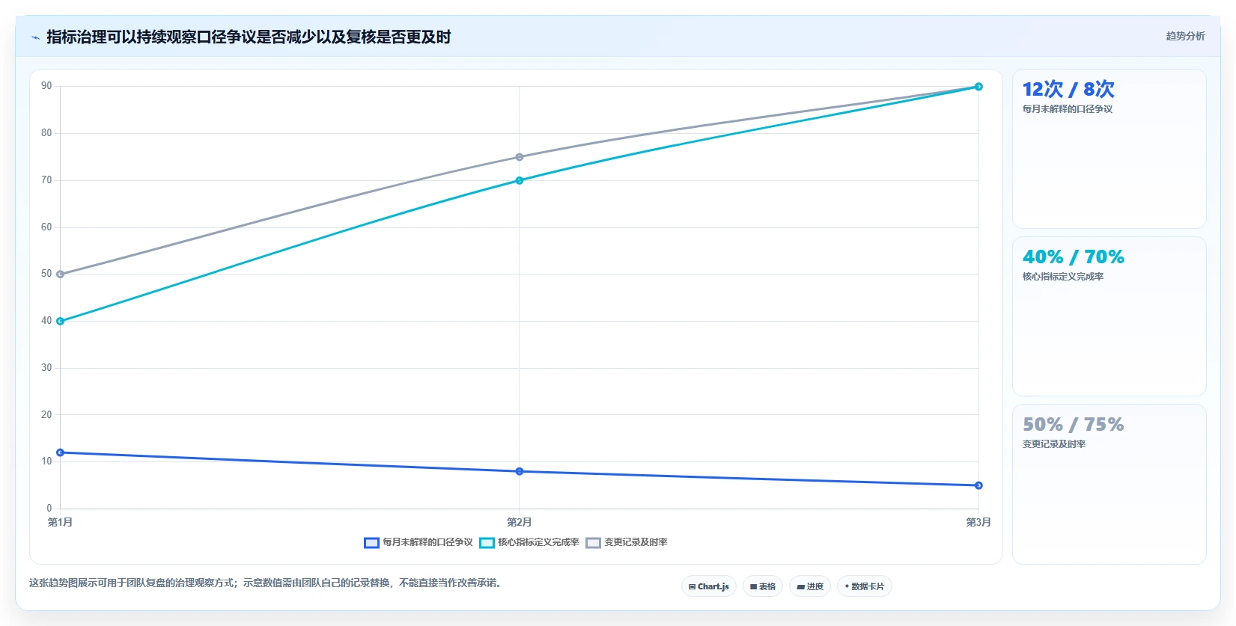Click the gray data point at 第1月 (50)
This screenshot has width=1236, height=626.
(61, 274)
